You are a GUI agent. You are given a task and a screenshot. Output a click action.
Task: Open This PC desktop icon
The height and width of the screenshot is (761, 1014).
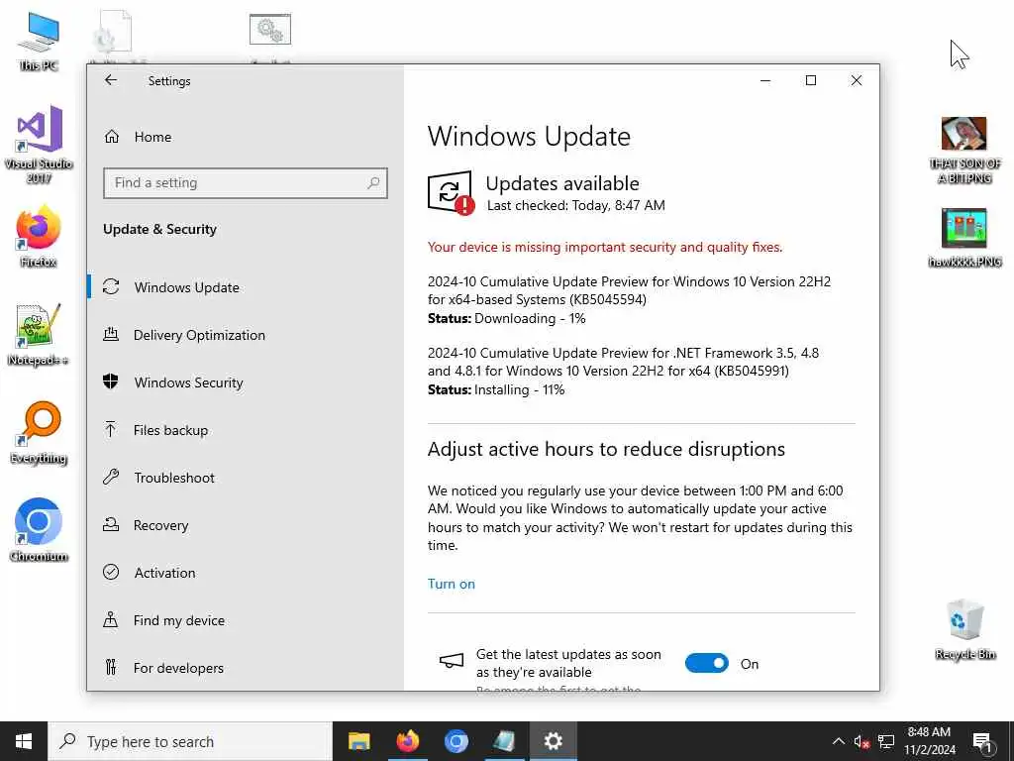[x=39, y=41]
